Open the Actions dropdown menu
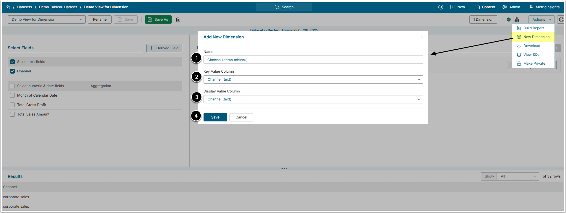The height and width of the screenshot is (213, 566). tap(541, 19)
